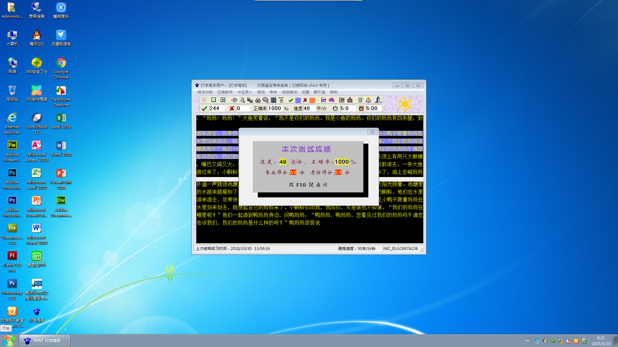Pick the purple color swatch in toolbar
Viewport: 618px width, 347px height.
pos(298,100)
